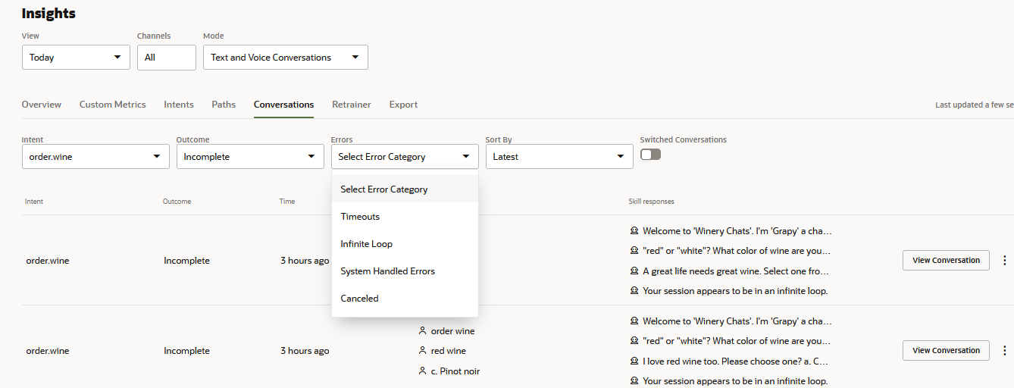Image resolution: width=1014 pixels, height=388 pixels.
Task: Click the user icon next to 'red wine'
Action: [x=423, y=351]
